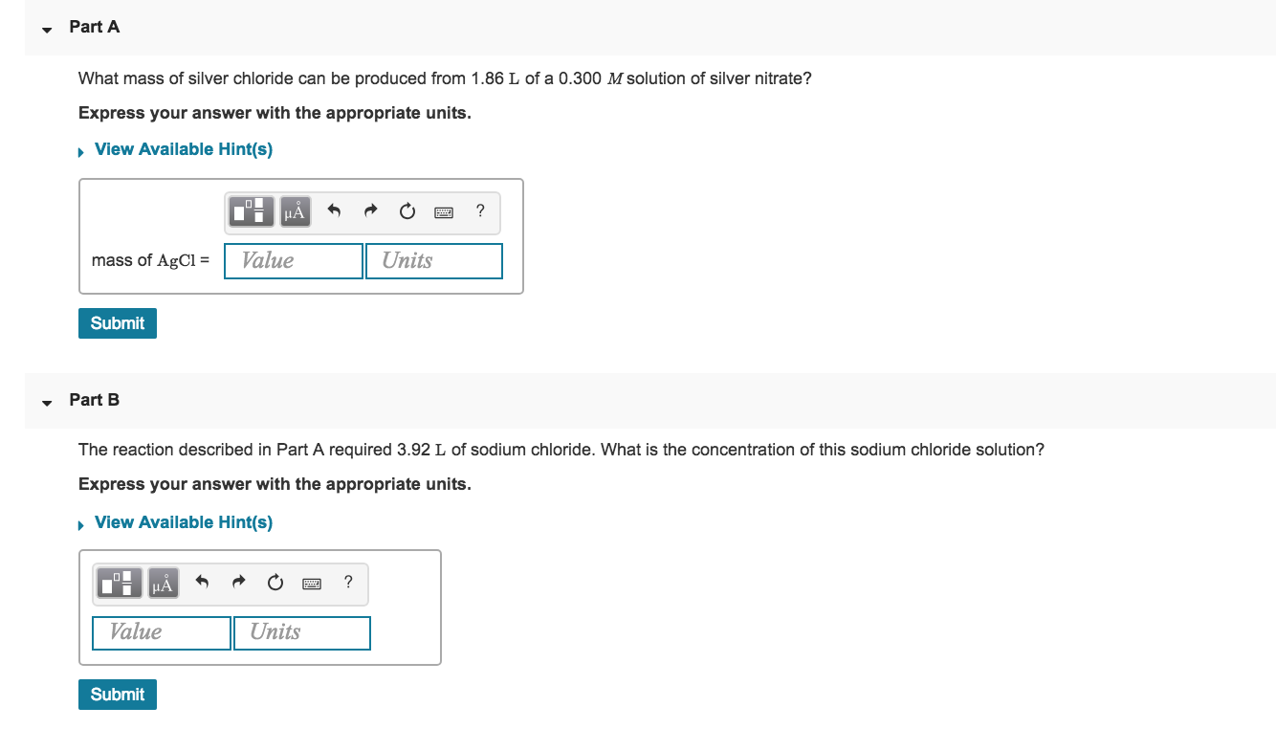Screen dimensions: 1276x729
Task: Submit the Part B answer
Action: [x=118, y=695]
